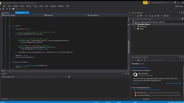Click the View Code brackets icon
The width and height of the screenshot is (184, 103).
(162, 16)
